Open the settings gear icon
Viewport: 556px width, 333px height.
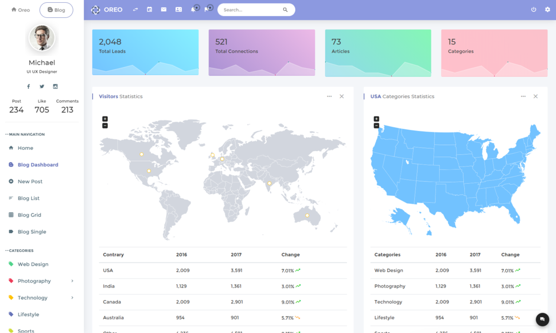[x=548, y=9]
